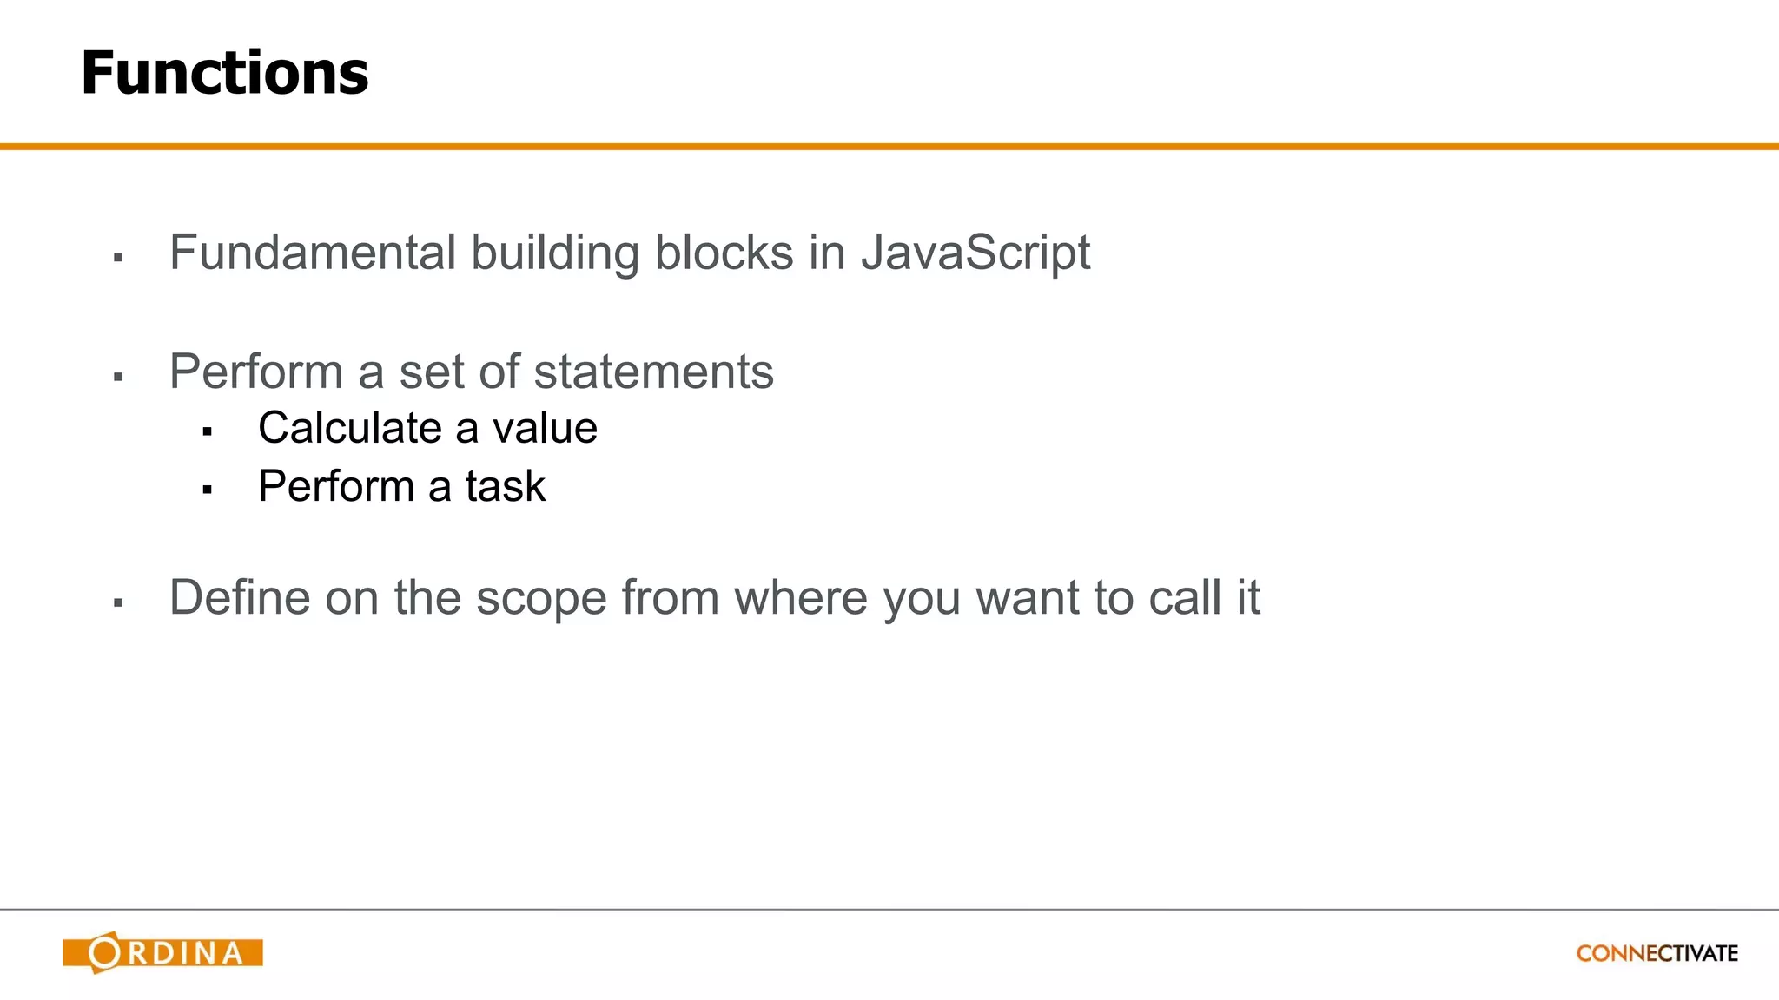1779x1000 pixels.
Task: Click 'Define on the scope' bullet text
Action: 714,597
